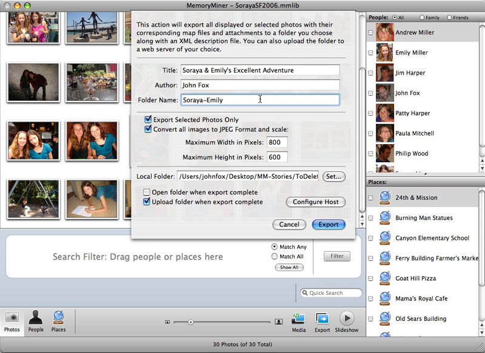The width and height of the screenshot is (485, 353).
Task: Enable Open folder when export complete
Action: click(146, 191)
